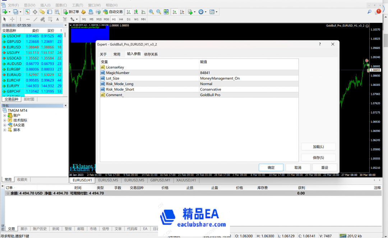Image resolution: width=388 pixels, height=238 pixels.
Task: Open the 文件(F) menu
Action: coord(13,5)
